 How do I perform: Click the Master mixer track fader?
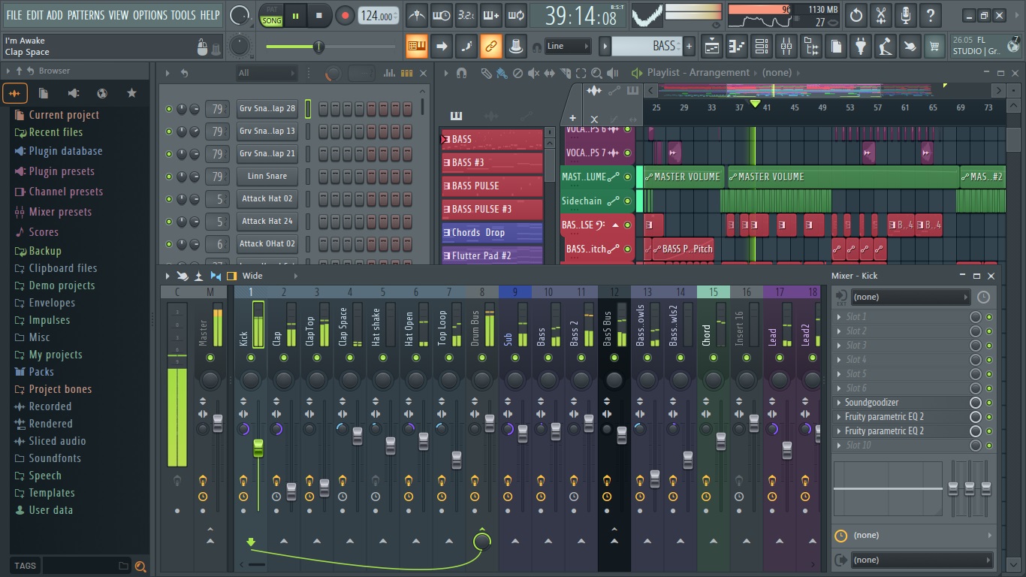pyautogui.click(x=218, y=423)
